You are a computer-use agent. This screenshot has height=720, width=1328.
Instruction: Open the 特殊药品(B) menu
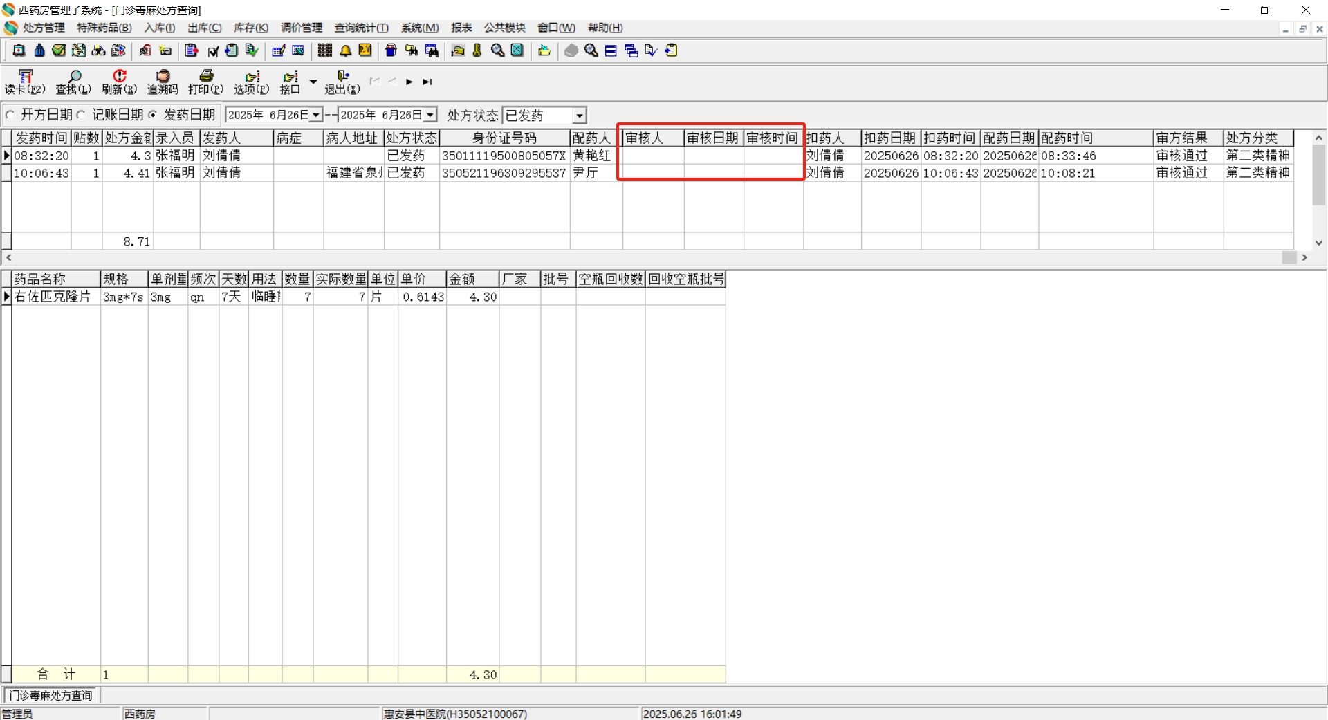point(104,28)
